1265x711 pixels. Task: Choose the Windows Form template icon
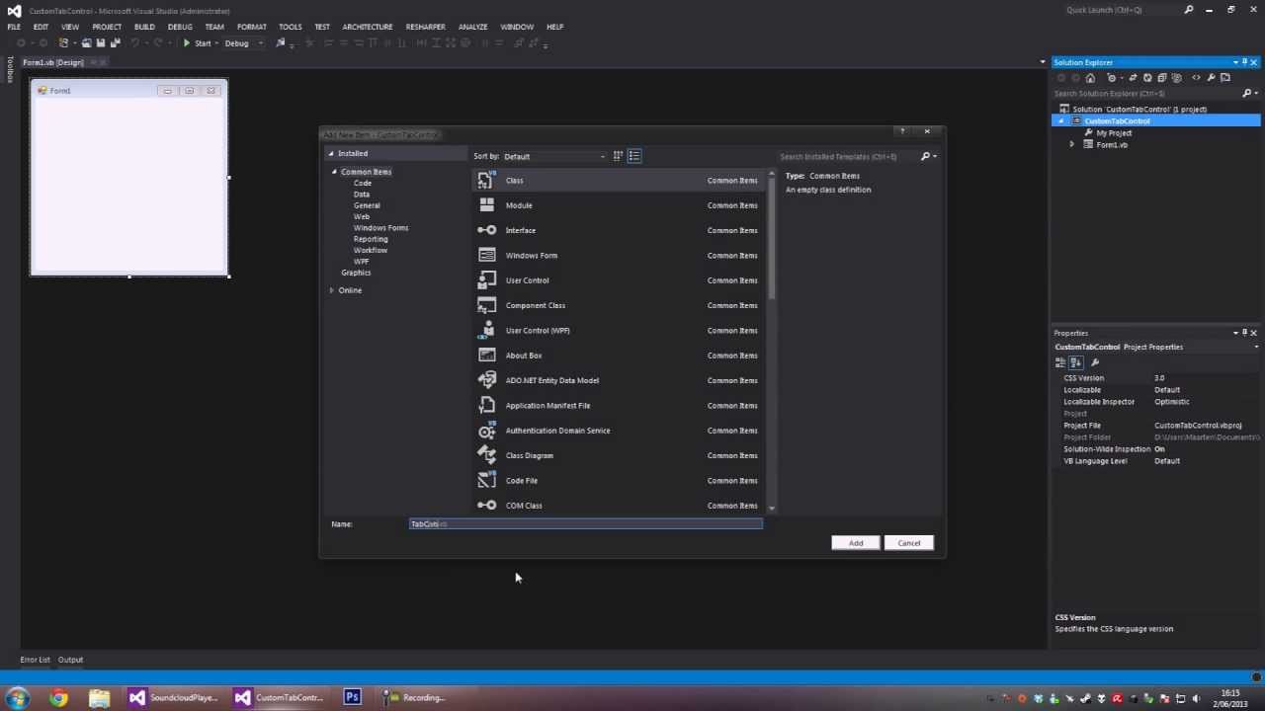pyautogui.click(x=486, y=255)
